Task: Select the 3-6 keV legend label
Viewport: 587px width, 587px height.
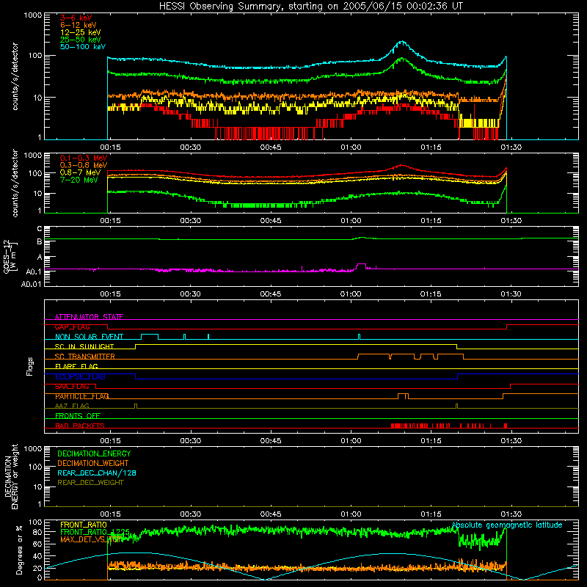Action: pyautogui.click(x=76, y=18)
